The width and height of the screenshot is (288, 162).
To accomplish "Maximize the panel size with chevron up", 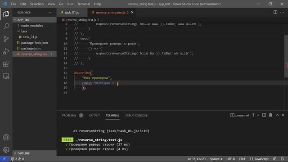I will (x=277, y=115).
